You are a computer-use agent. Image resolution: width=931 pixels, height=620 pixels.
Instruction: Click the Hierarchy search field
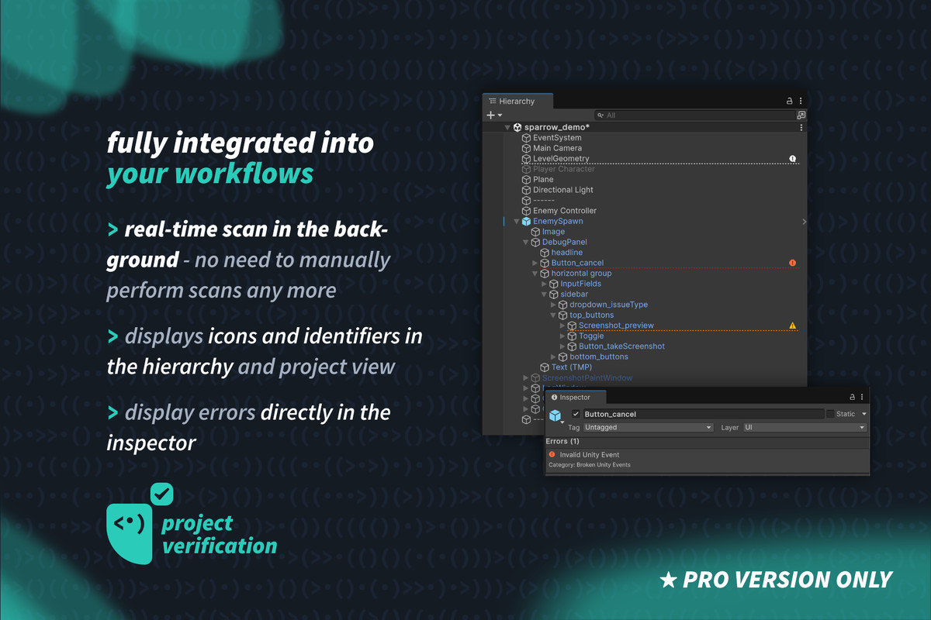pyautogui.click(x=694, y=115)
